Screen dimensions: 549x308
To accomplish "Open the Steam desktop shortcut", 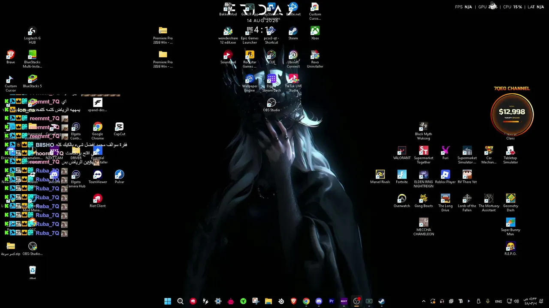I will (293, 33).
